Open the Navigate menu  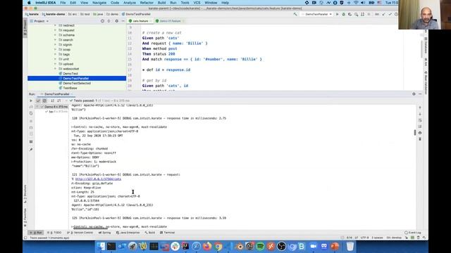[x=99, y=3]
